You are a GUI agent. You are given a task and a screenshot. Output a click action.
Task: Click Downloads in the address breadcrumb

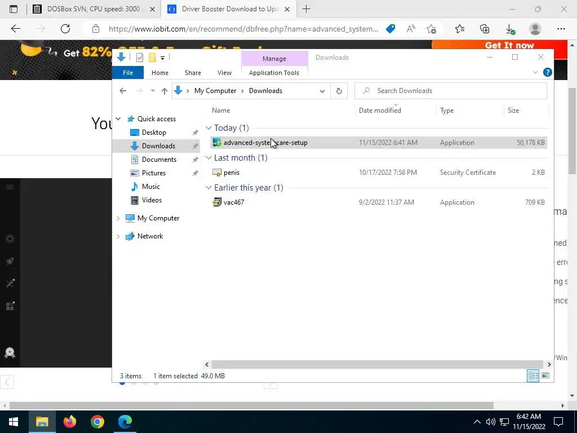[265, 91]
